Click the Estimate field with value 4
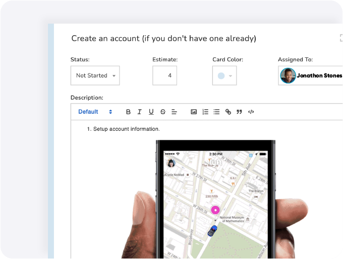 165,75
